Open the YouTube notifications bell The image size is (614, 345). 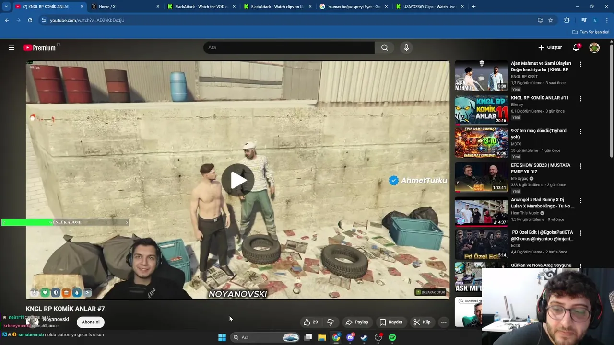tap(576, 47)
